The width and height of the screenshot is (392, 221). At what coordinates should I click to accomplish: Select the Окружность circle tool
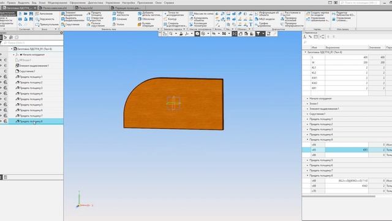coord(45,19)
